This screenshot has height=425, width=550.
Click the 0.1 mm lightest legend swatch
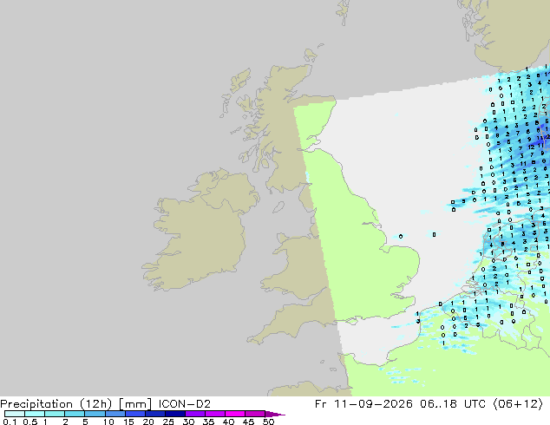15,414
